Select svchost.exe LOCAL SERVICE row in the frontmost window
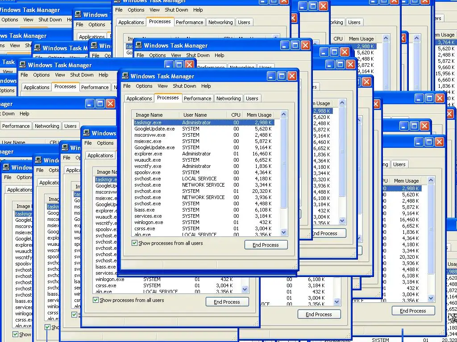Image resolution: width=457 pixels, height=342 pixels. pos(204,179)
